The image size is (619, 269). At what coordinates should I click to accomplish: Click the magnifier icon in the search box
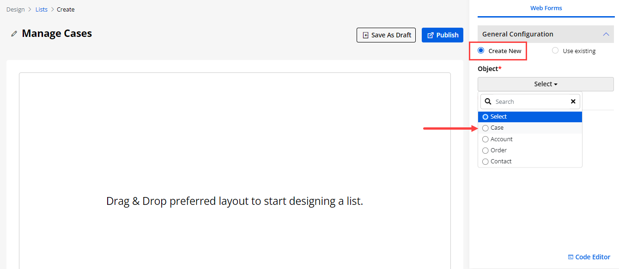(488, 102)
